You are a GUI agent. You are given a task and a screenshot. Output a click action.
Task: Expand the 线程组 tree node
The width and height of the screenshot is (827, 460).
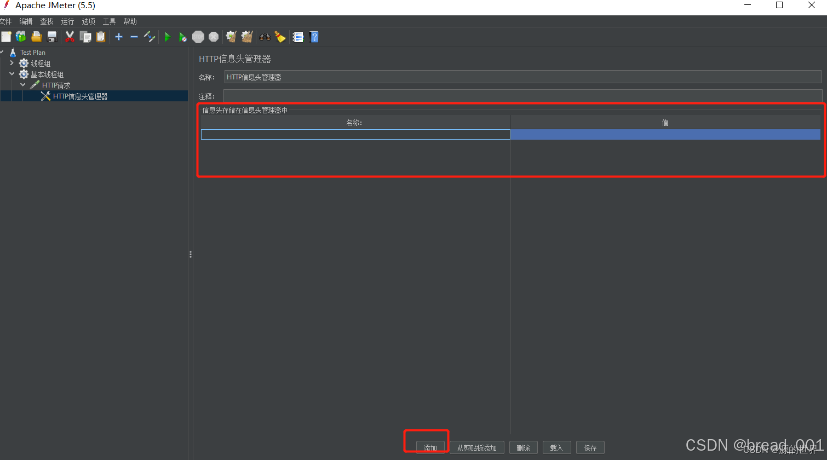12,63
